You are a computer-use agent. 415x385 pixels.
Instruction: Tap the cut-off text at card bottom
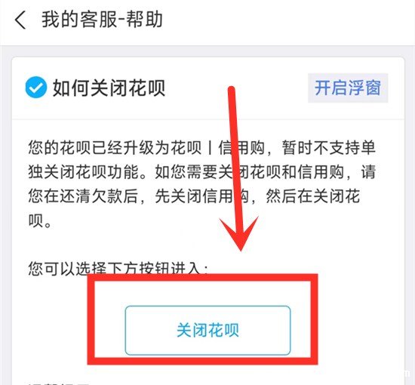tap(58, 383)
